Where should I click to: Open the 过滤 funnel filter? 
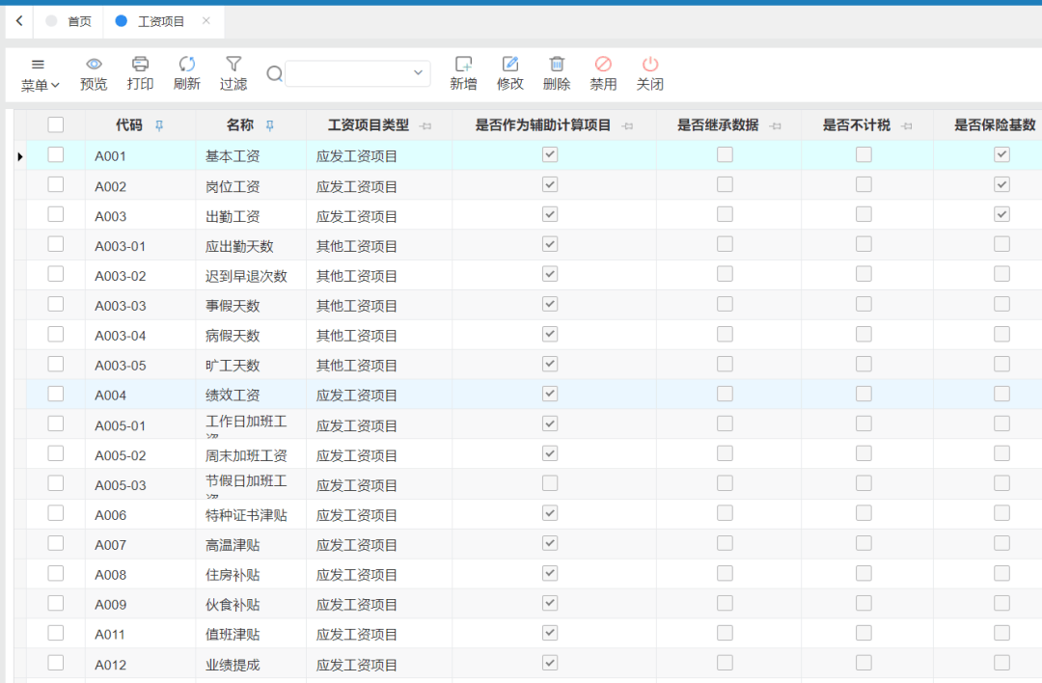pos(233,65)
